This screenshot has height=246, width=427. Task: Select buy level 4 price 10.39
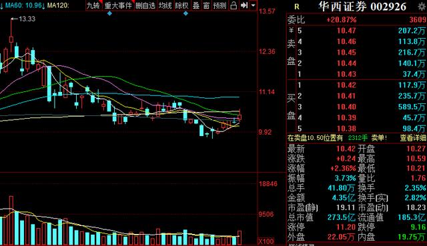tap(346, 117)
